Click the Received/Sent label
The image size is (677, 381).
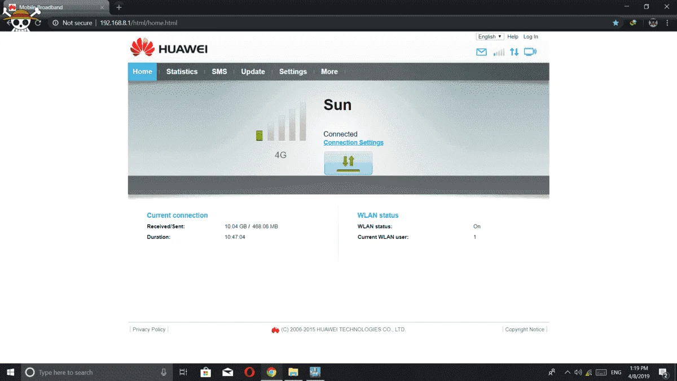tap(166, 226)
